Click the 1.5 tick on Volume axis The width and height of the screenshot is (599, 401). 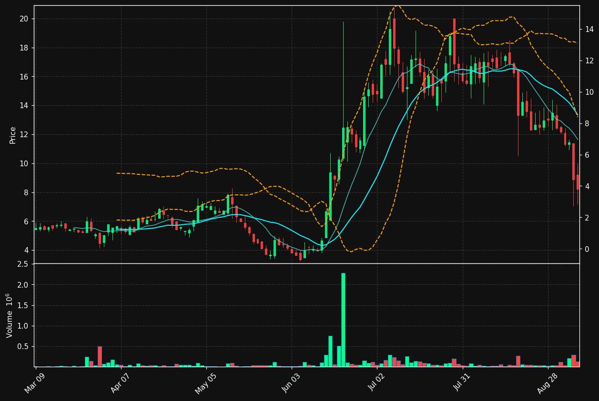(23, 305)
